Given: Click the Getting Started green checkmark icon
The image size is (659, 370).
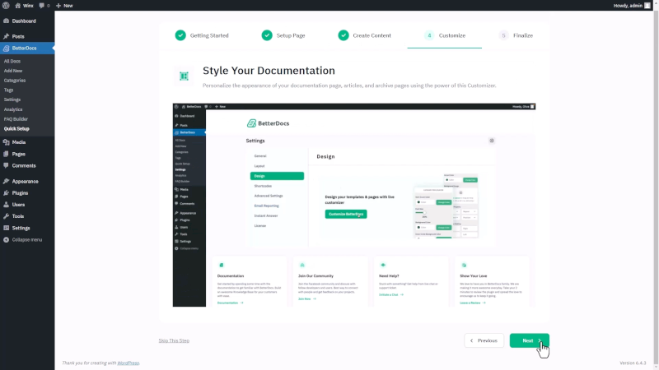Looking at the screenshot, I should click(180, 35).
